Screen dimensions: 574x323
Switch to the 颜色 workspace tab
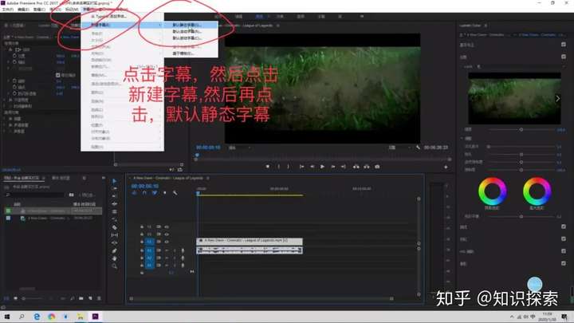[x=259, y=16]
